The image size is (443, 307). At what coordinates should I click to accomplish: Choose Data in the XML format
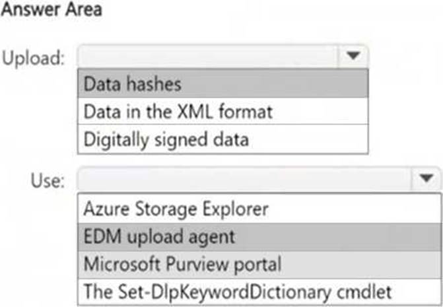222,112
